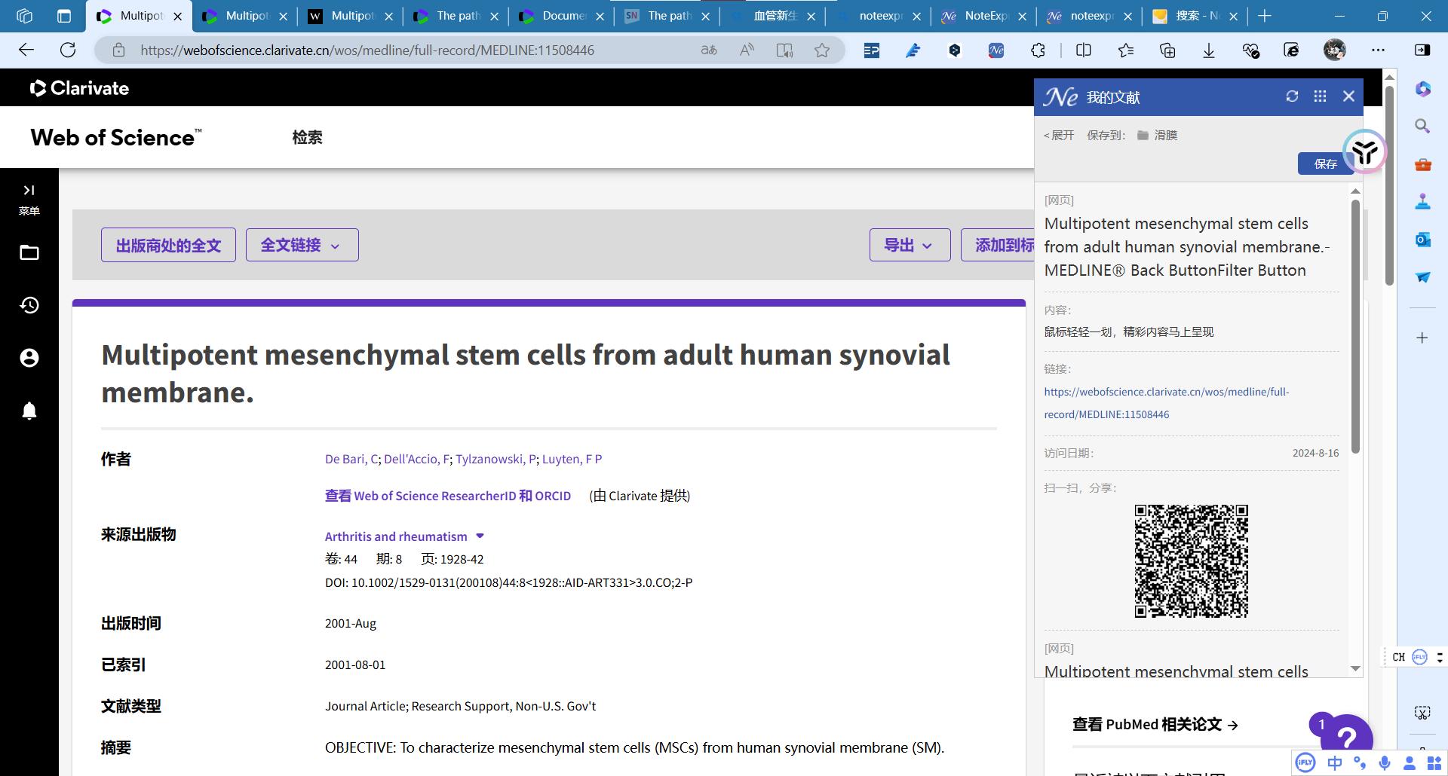Refresh the NoteExpress 我的文献 panel

(x=1292, y=96)
